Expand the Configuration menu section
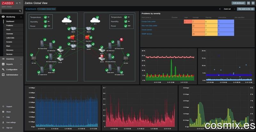Viewport: 256px width, 132px height. coord(12,69)
